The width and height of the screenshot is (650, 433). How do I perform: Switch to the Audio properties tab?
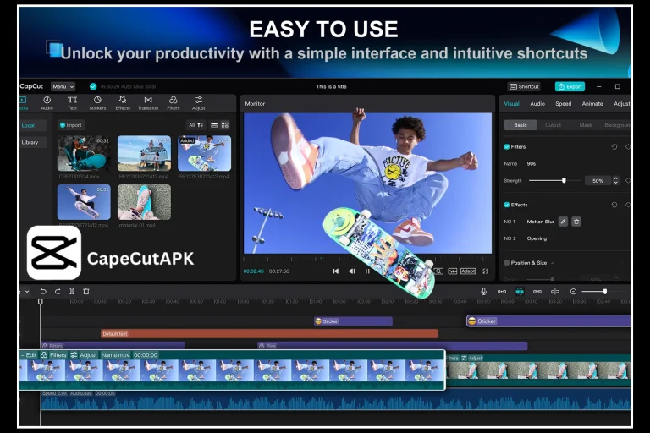pyautogui.click(x=537, y=103)
